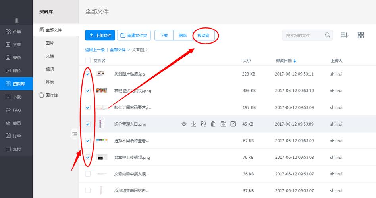Viewport: 376px width, 198px height.
Task: Open 回收站 in the library sidebar
Action: click(51, 95)
